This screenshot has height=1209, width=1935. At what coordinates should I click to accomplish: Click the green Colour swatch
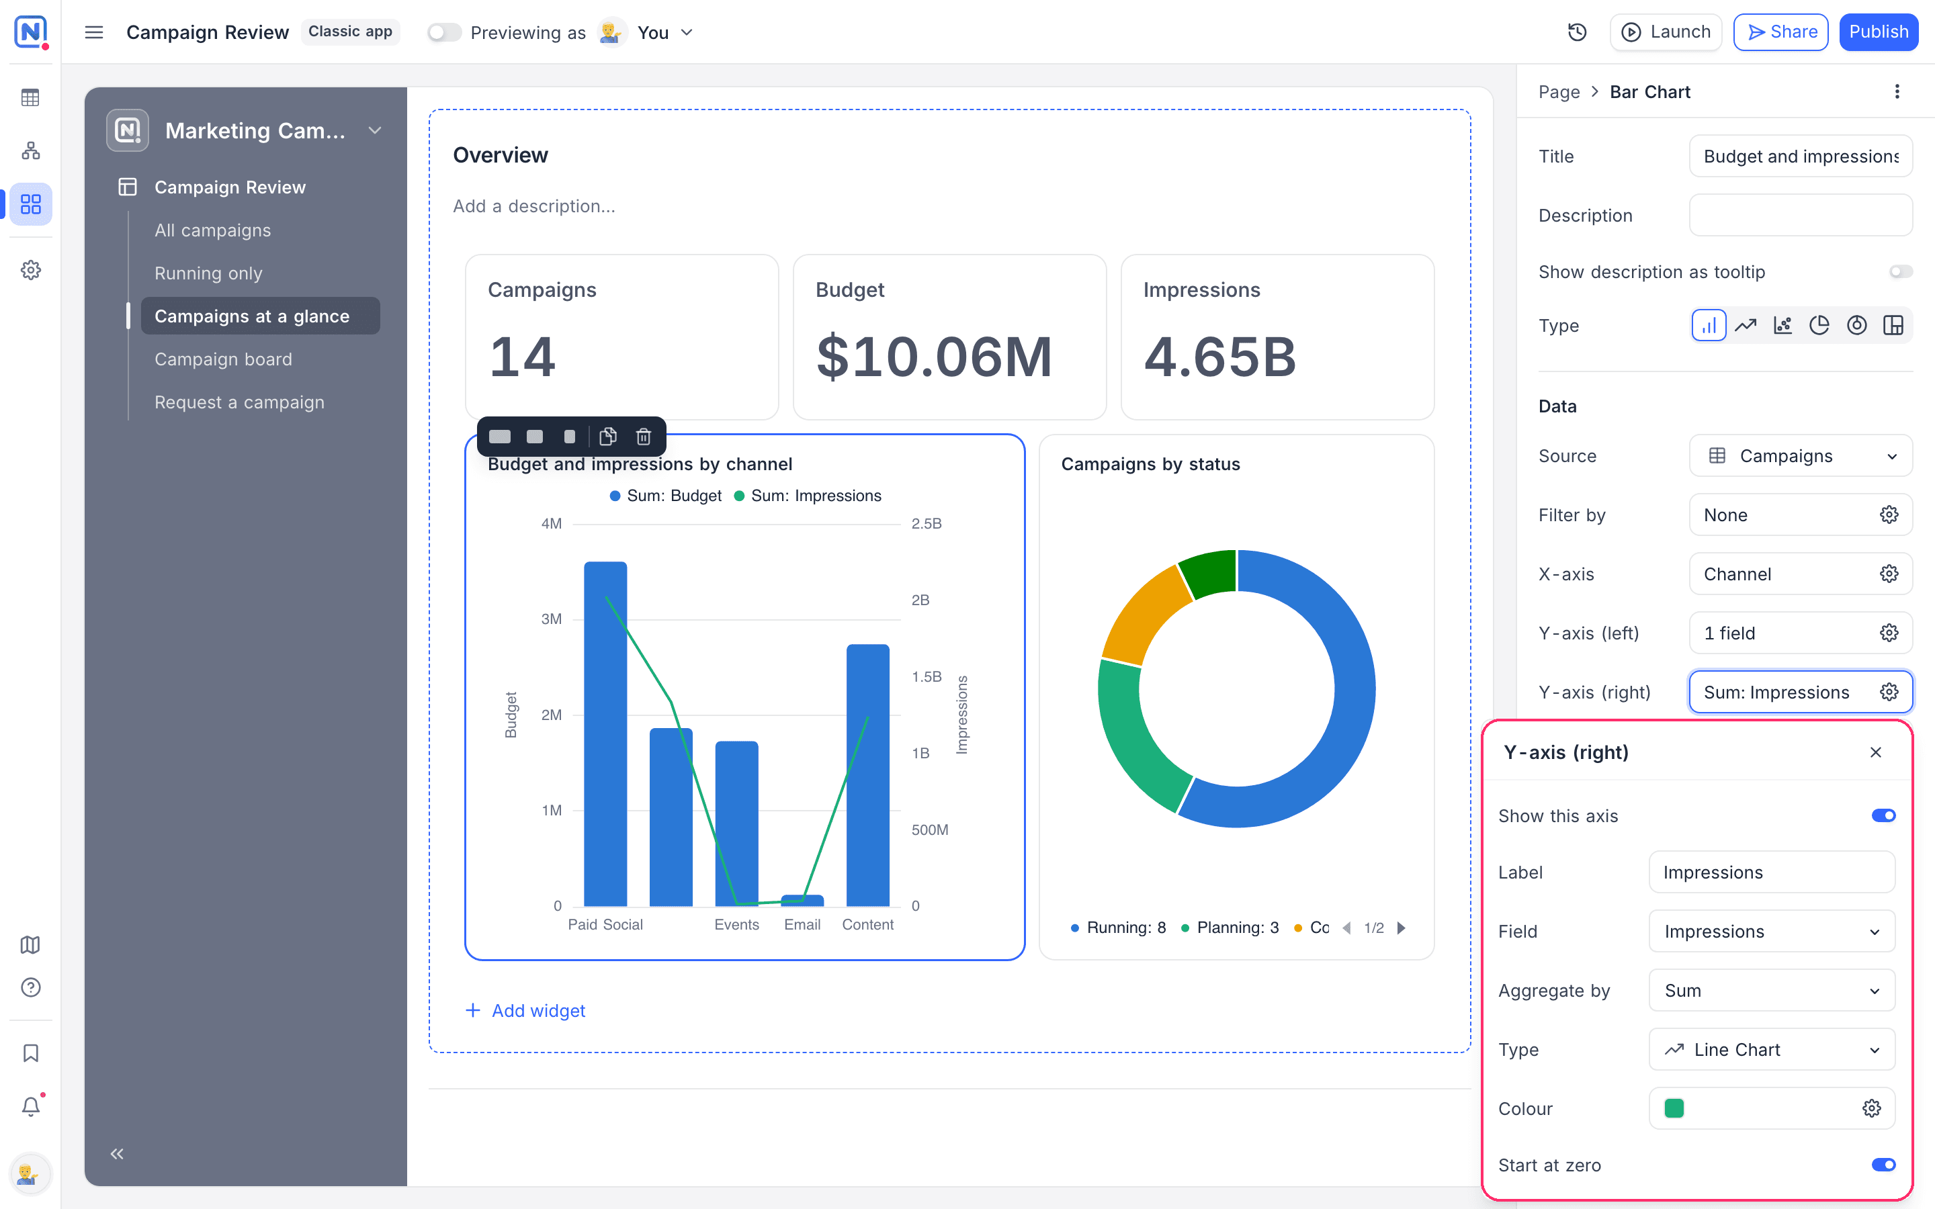click(x=1674, y=1108)
